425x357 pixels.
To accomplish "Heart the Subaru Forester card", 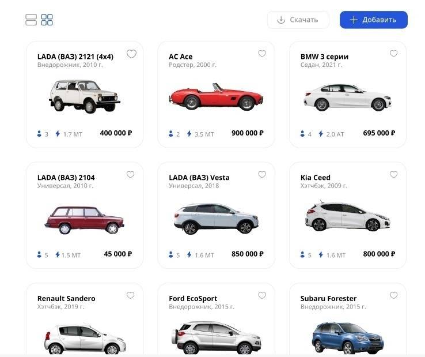I will click(x=393, y=295).
